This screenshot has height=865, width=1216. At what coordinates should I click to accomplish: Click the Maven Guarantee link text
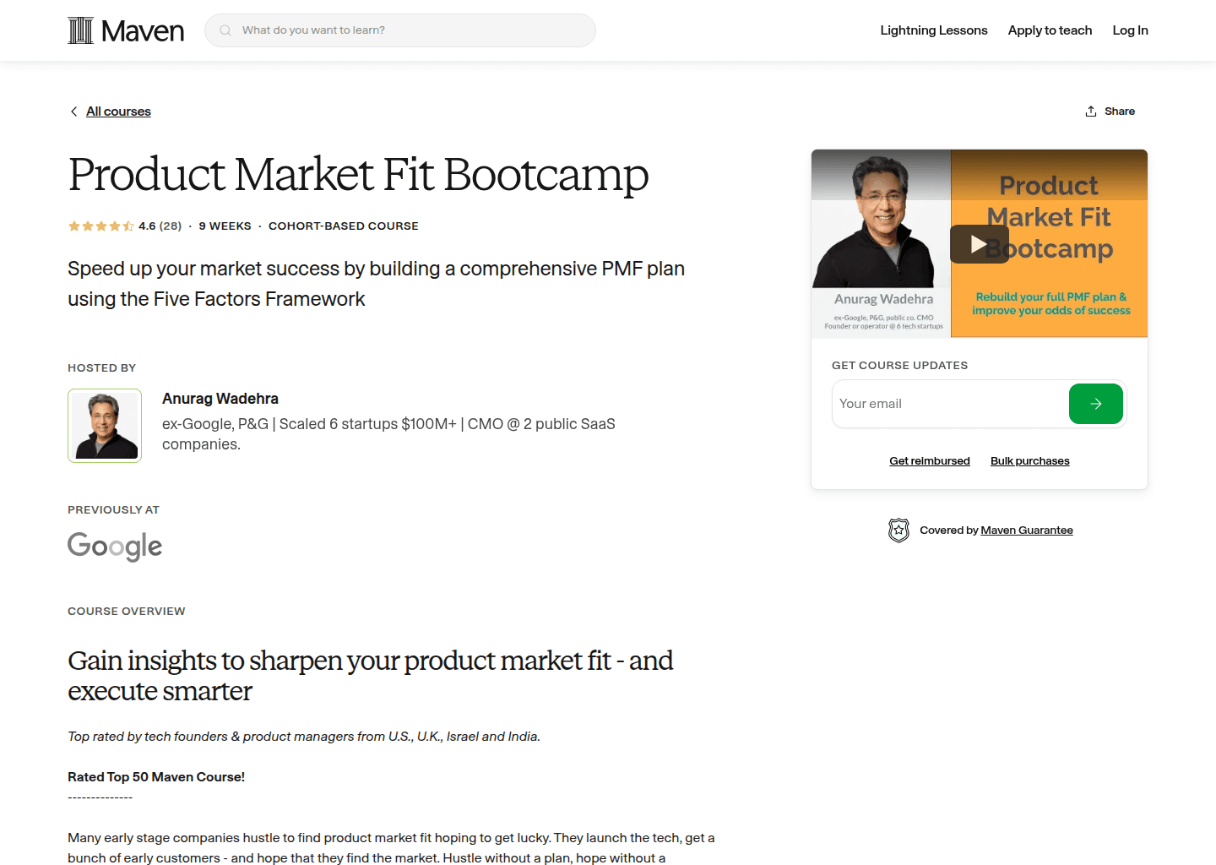(1027, 530)
